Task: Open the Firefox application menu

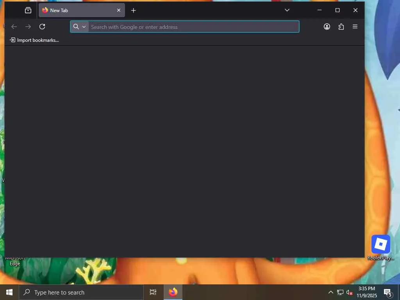Action: point(355,27)
